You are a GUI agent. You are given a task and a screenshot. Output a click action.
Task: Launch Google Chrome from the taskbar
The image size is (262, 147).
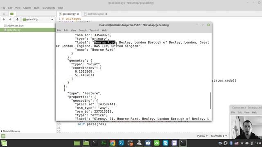[113, 143]
